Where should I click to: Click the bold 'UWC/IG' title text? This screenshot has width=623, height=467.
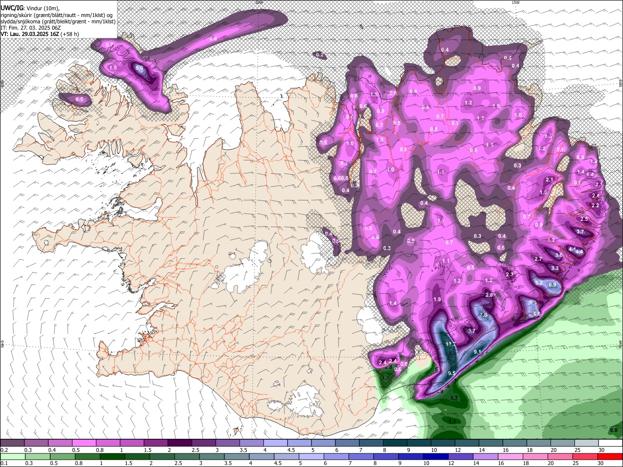coord(12,8)
